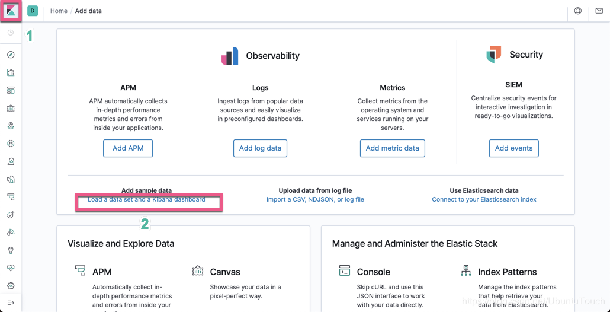This screenshot has height=312, width=610.
Task: Open Import a CSV, NDJSON, or log file
Action: pos(315,200)
